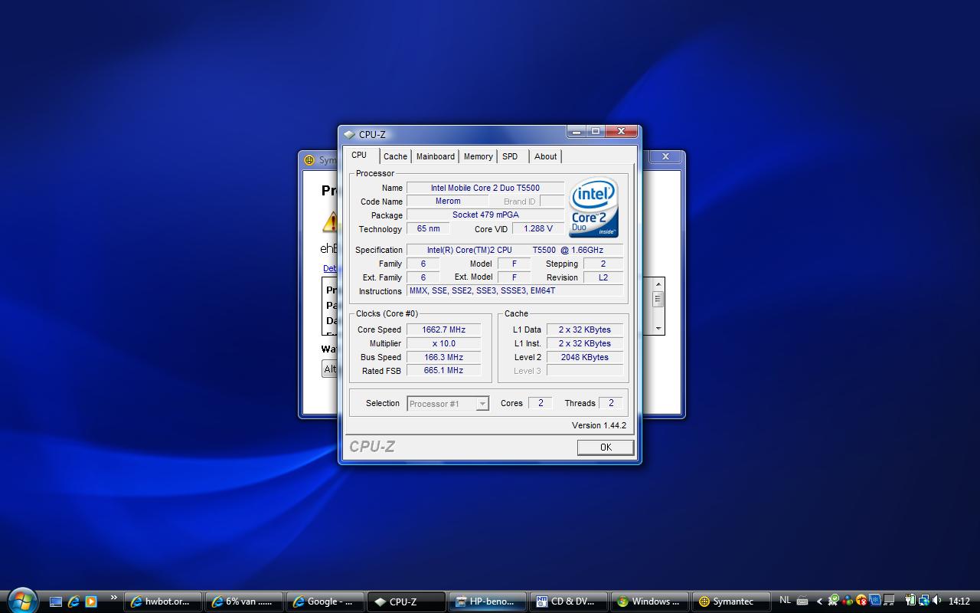The width and height of the screenshot is (980, 613).
Task: Click the network tray icon
Action: click(x=923, y=601)
